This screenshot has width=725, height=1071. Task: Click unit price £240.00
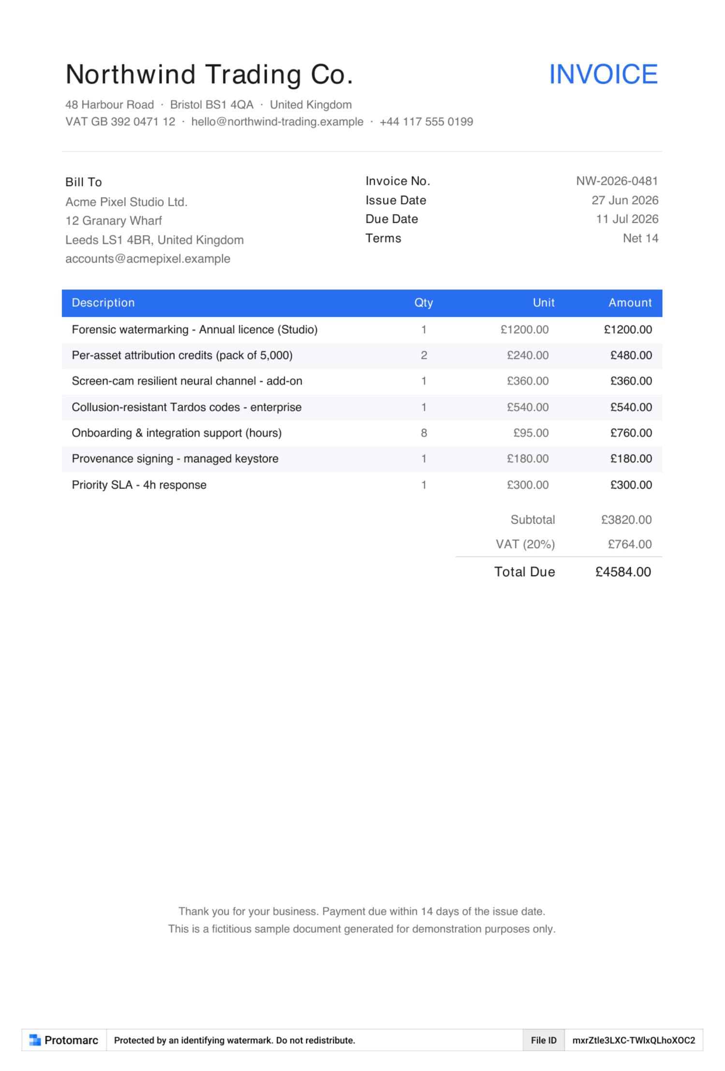(x=528, y=356)
